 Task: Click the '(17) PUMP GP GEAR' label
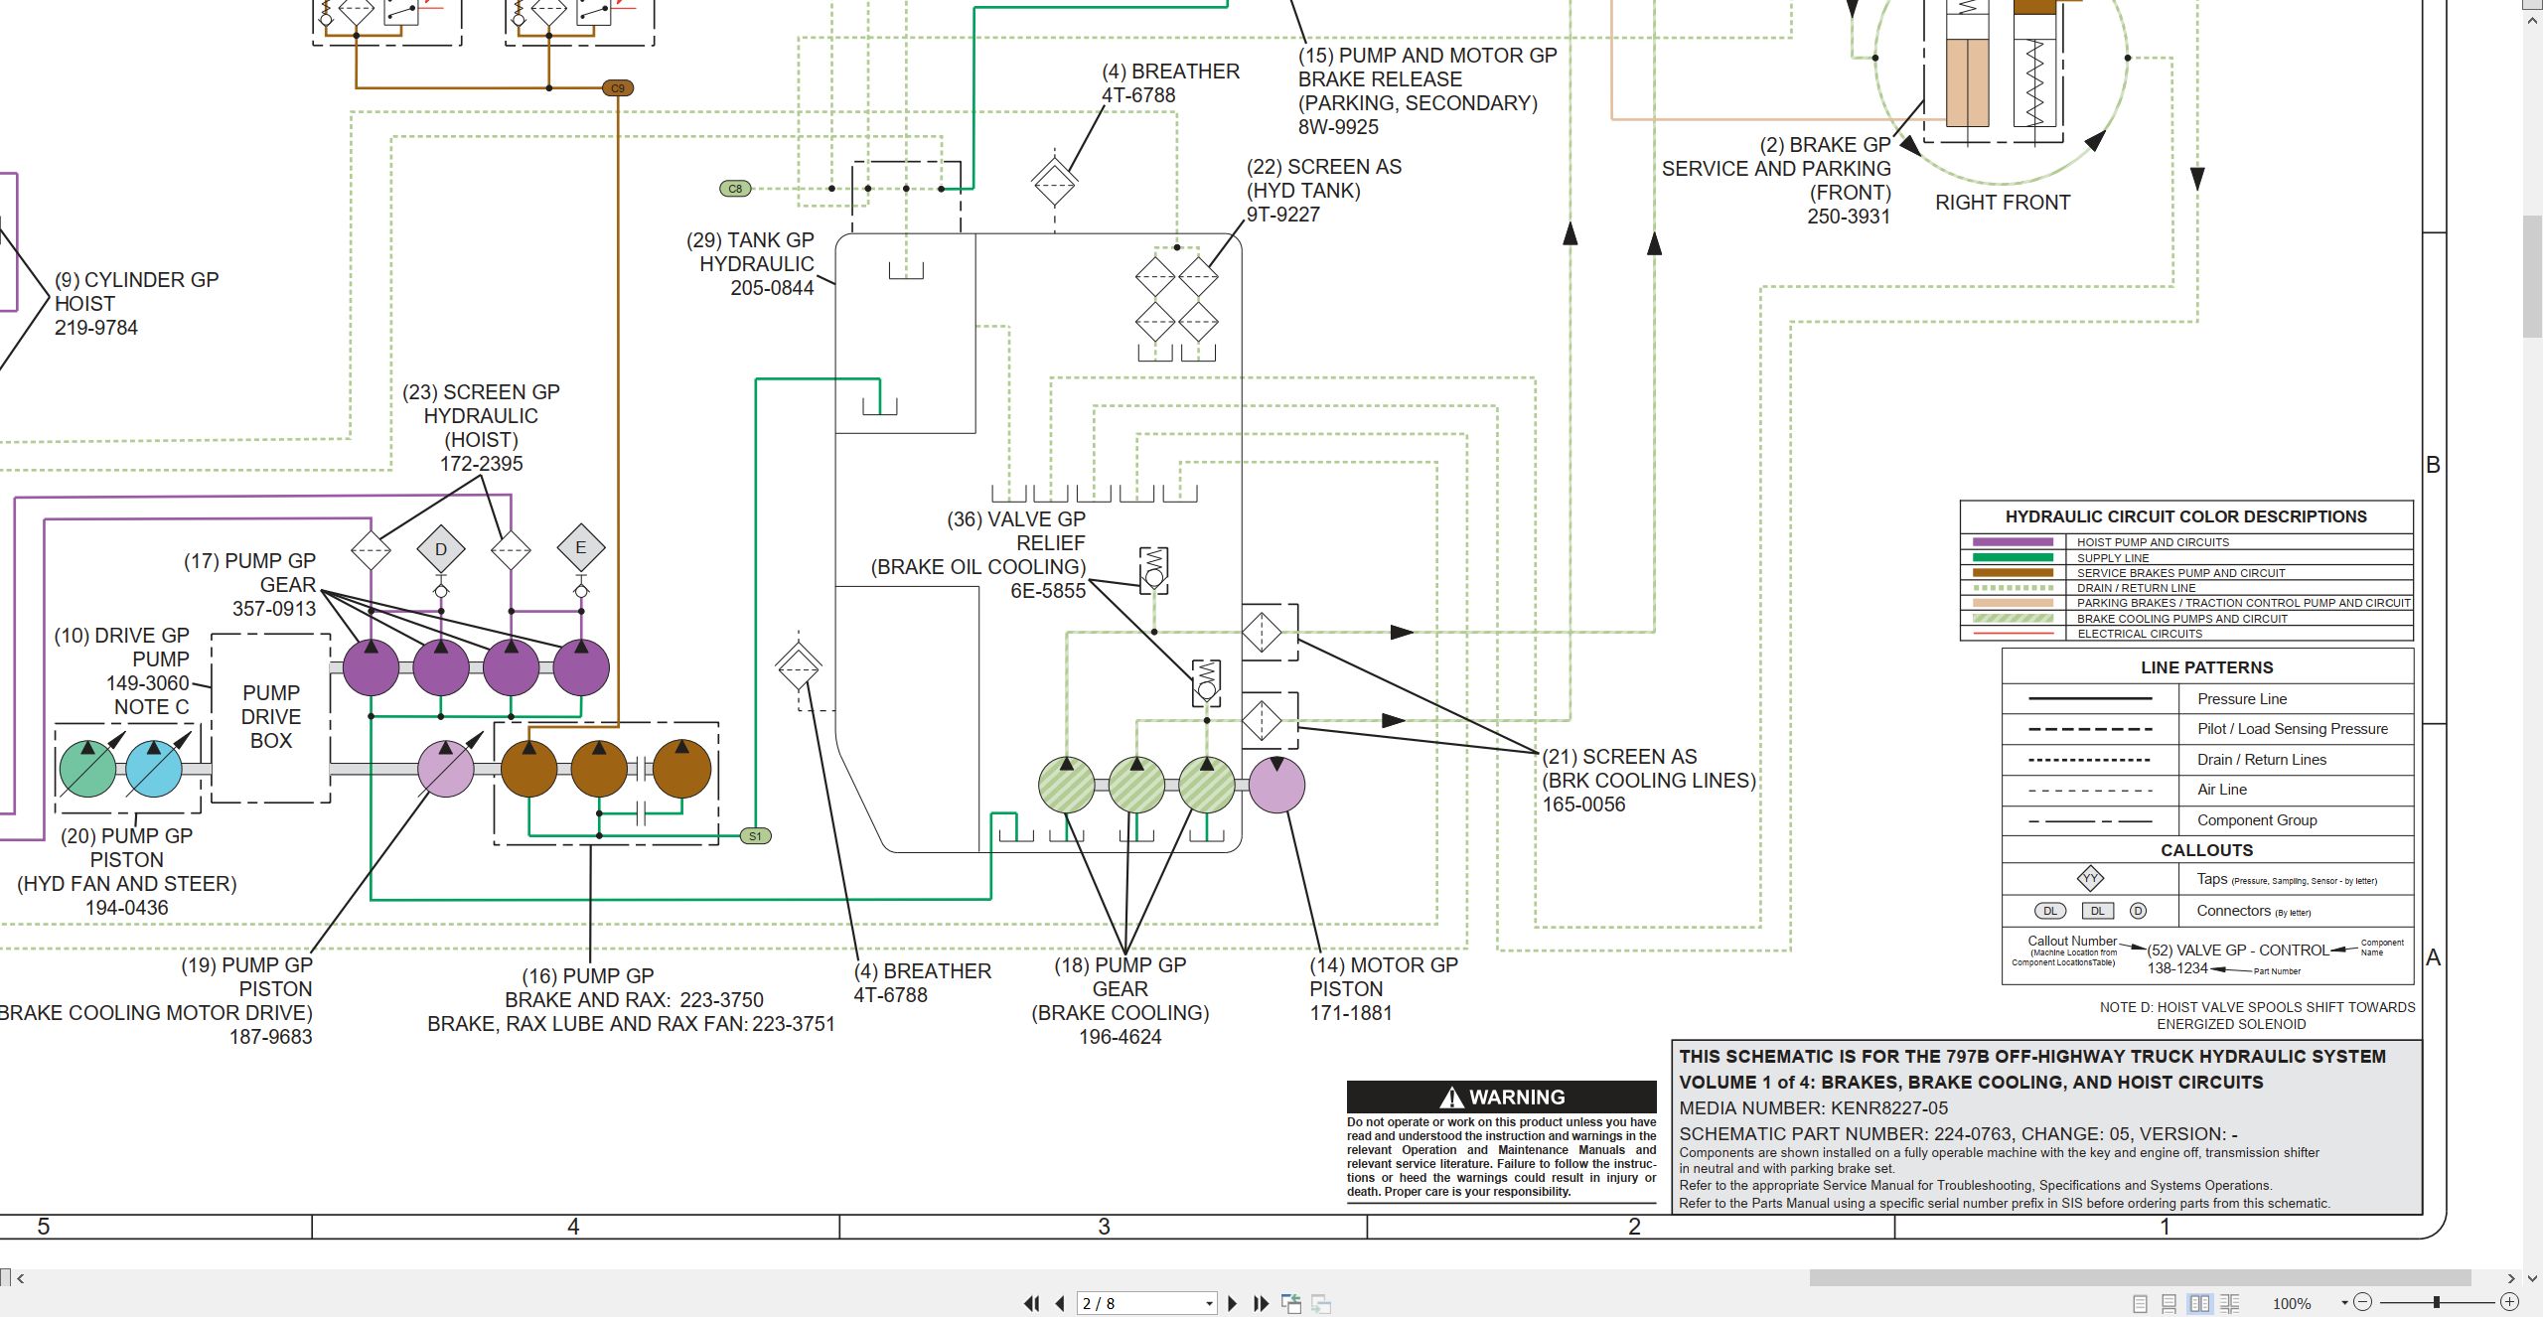[x=250, y=585]
